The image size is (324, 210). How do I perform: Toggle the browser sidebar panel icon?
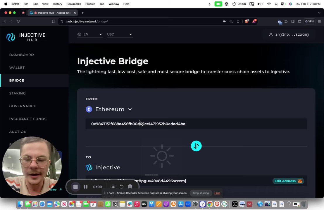(293, 21)
